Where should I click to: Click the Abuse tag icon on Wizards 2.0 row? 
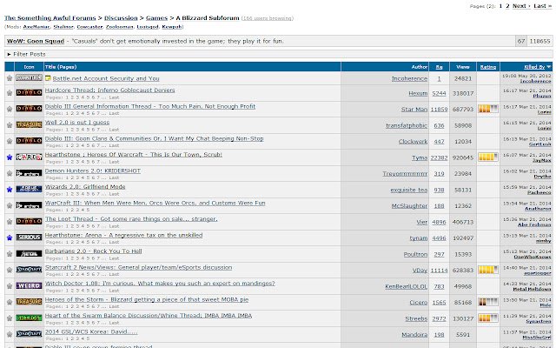(x=29, y=190)
